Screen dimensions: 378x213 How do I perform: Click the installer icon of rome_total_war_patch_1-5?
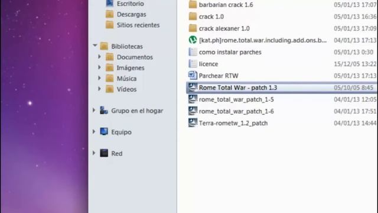pos(193,99)
